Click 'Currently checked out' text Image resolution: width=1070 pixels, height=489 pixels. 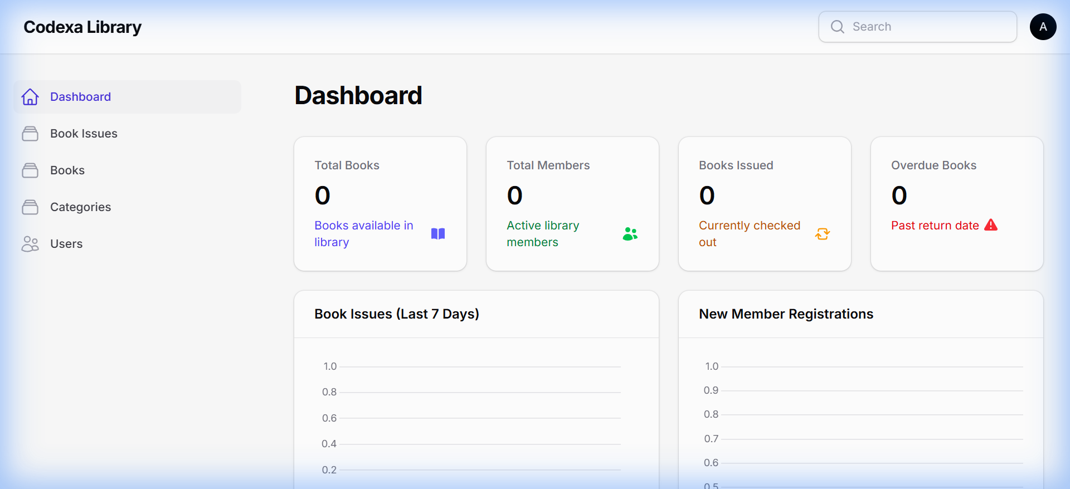click(750, 234)
